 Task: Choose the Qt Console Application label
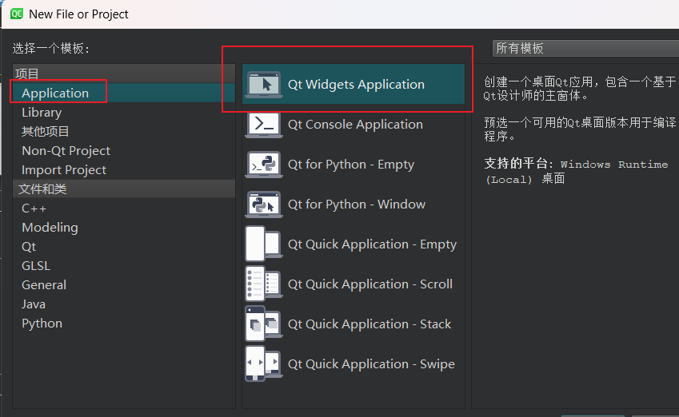tap(355, 125)
